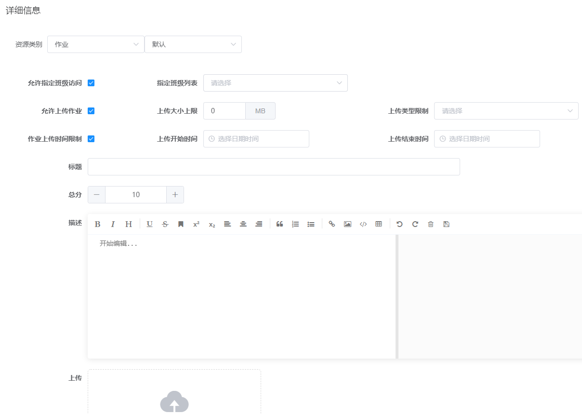Insert a block quote in the editor
Viewport: 582px width, 414px height.
(279, 224)
